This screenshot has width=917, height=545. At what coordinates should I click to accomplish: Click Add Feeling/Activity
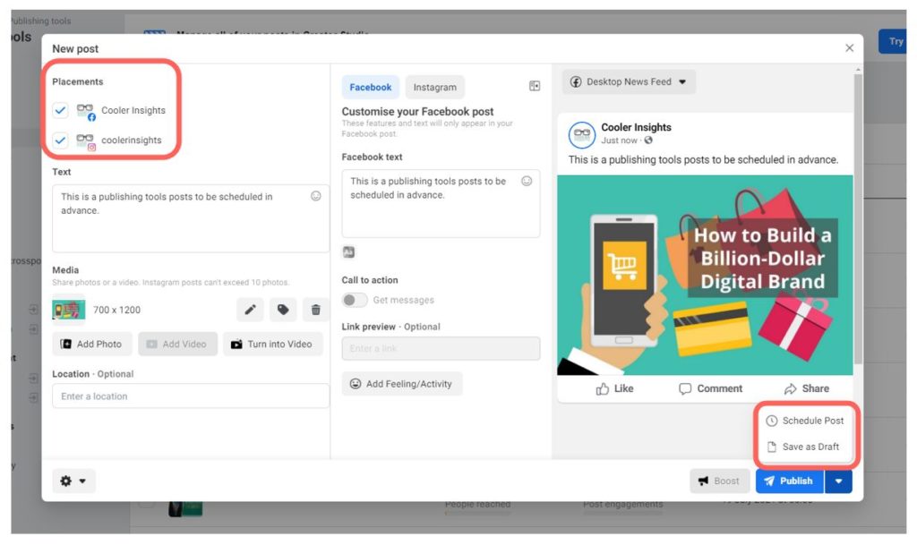pos(405,383)
